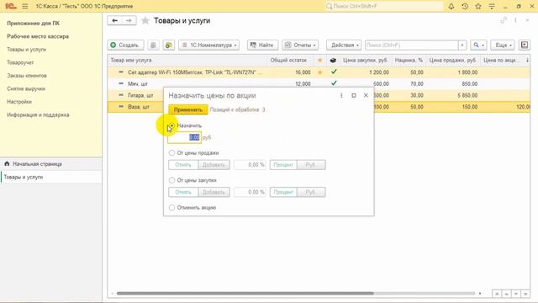The image size is (538, 303).
Task: Click the toolbar search field Поиск (Ctrl+F)
Action: pos(412,45)
